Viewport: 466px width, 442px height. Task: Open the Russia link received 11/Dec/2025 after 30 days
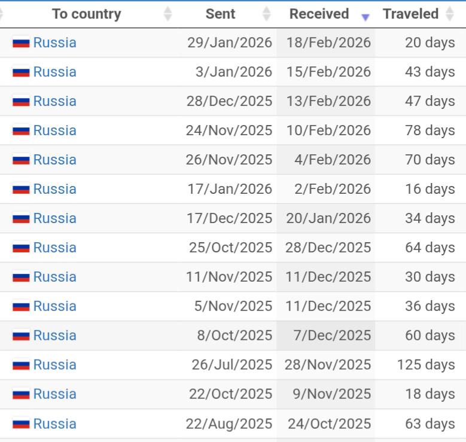[54, 277]
